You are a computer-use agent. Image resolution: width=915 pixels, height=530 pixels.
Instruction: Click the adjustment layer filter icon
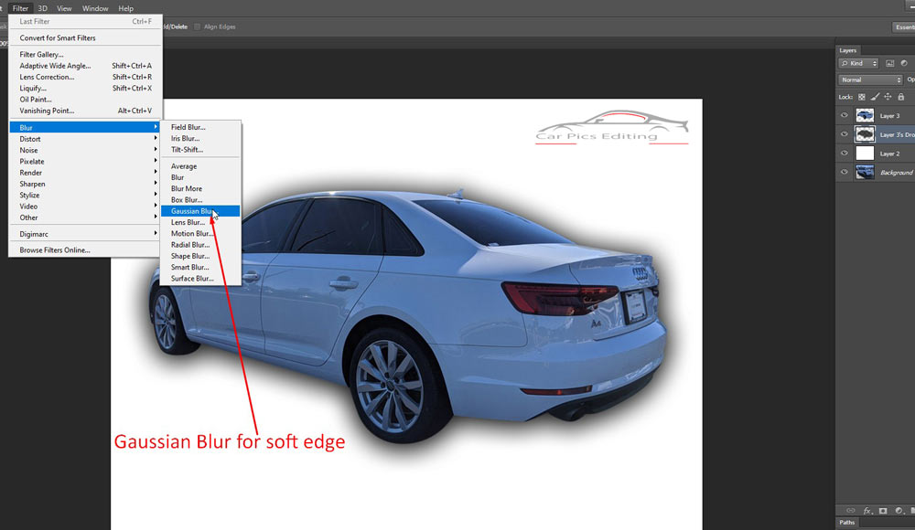tap(904, 63)
